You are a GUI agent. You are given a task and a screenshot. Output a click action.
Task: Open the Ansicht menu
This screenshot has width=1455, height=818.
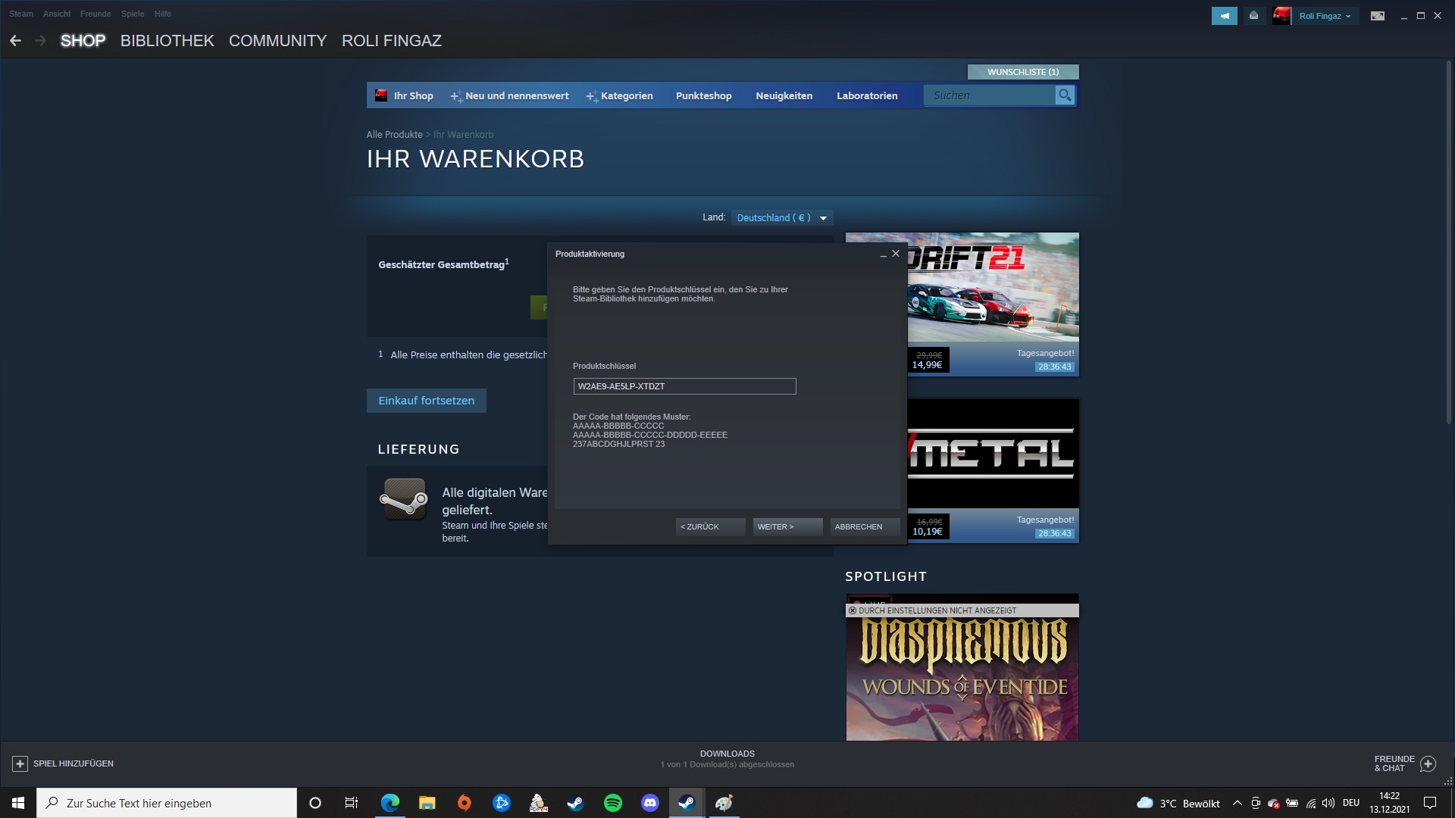[57, 14]
